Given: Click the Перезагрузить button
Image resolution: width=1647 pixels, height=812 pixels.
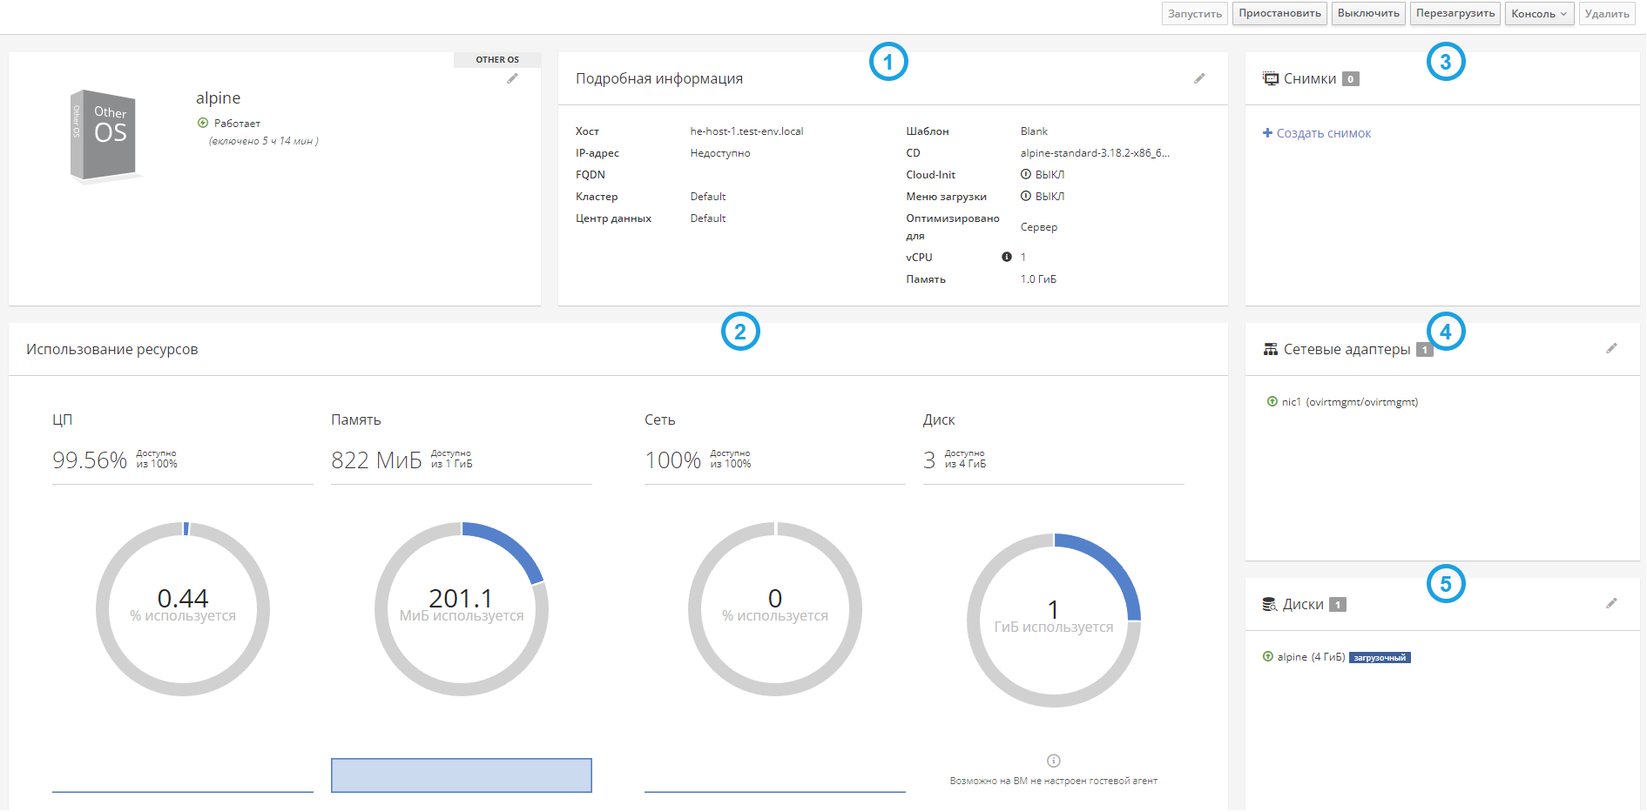Looking at the screenshot, I should click(1455, 13).
